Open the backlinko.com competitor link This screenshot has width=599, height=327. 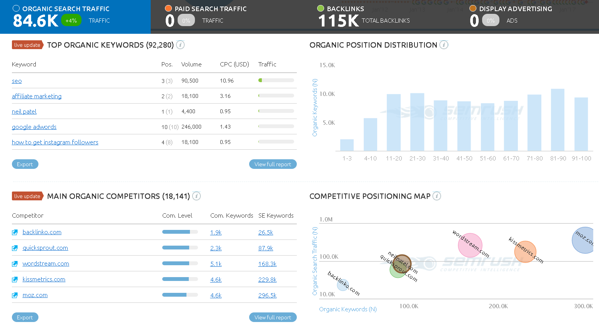(42, 232)
